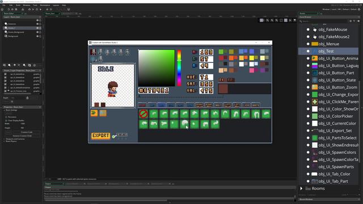
Task: Collapse the Room Settings section
Action: (4, 110)
